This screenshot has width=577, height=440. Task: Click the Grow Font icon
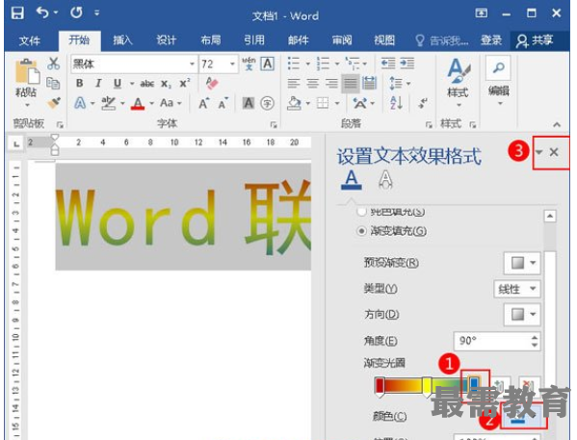pyautogui.click(x=204, y=103)
